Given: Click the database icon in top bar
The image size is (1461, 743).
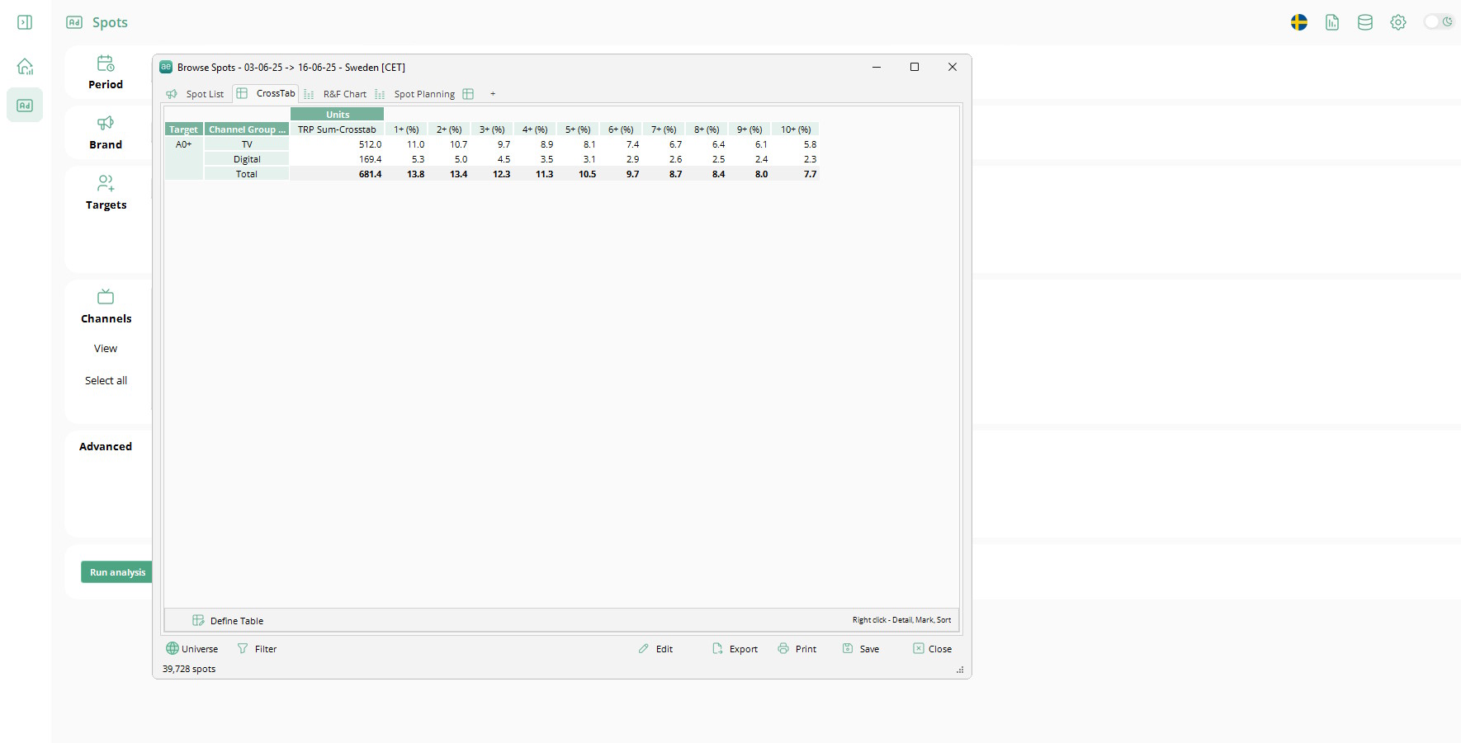Looking at the screenshot, I should coord(1364,22).
